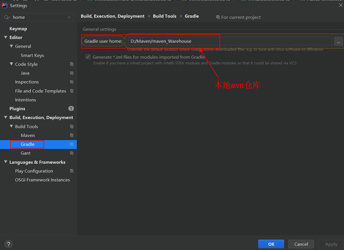Select Gradle under Build Tools
The height and width of the screenshot is (250, 344).
[28, 144]
